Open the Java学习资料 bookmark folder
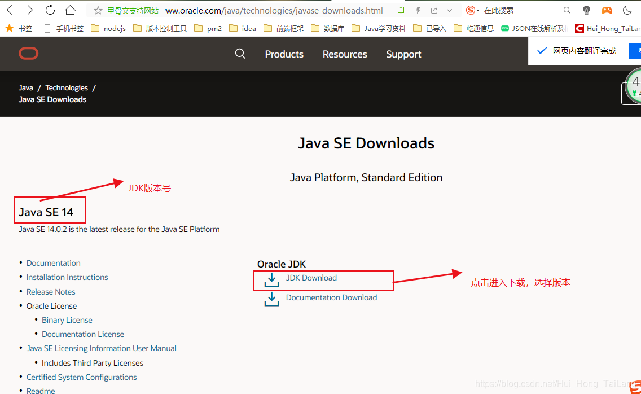The height and width of the screenshot is (394, 641). (379, 28)
